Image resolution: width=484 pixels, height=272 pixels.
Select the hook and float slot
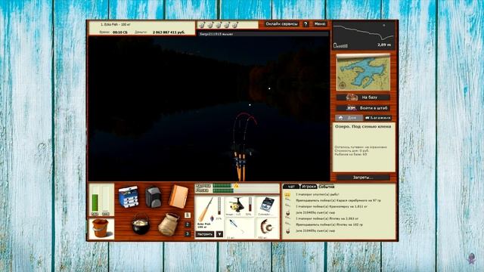pyautogui.click(x=239, y=228)
